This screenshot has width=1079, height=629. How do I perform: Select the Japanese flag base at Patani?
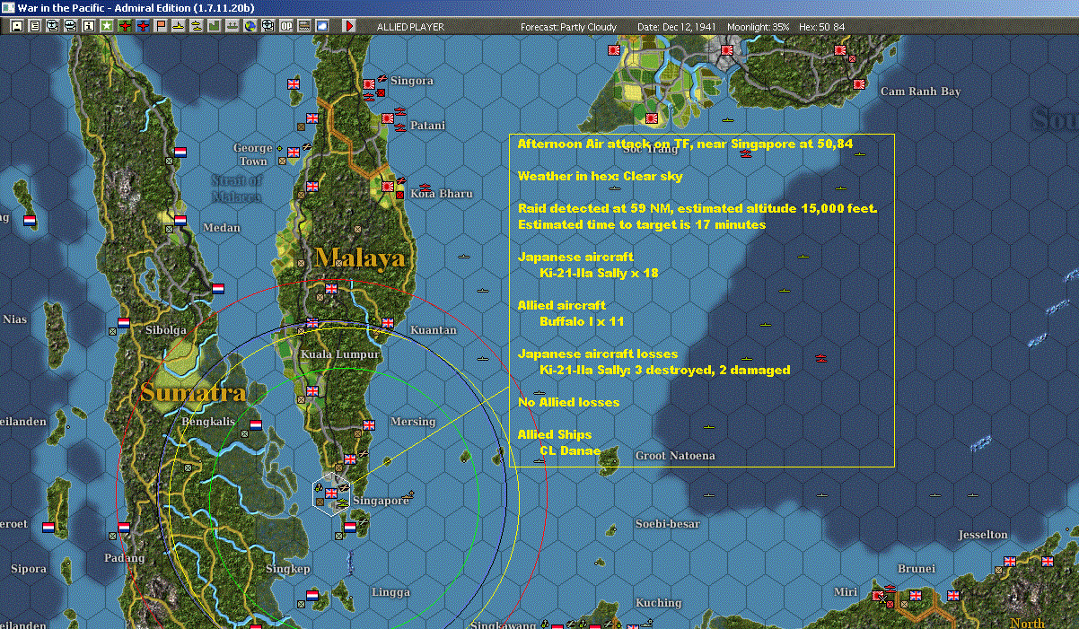click(388, 118)
